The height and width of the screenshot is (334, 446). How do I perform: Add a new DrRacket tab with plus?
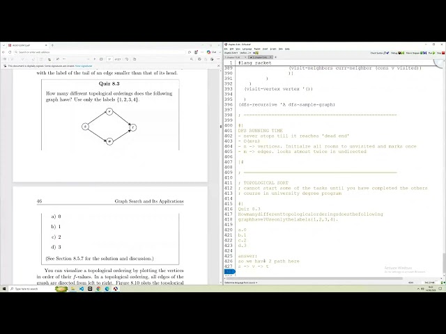tap(275, 57)
